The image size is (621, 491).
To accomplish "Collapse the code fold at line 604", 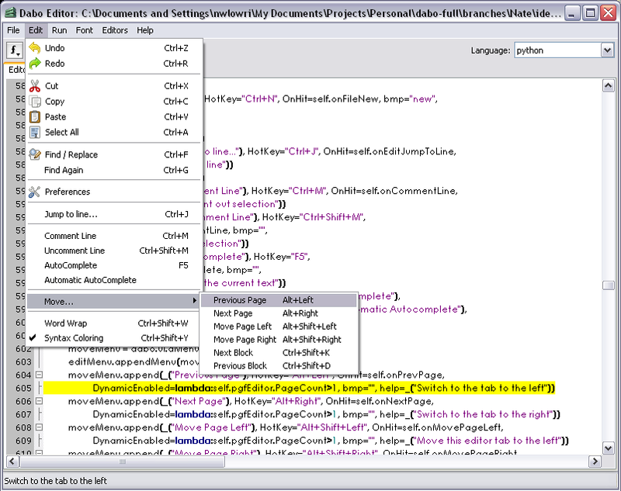I will click(38, 375).
